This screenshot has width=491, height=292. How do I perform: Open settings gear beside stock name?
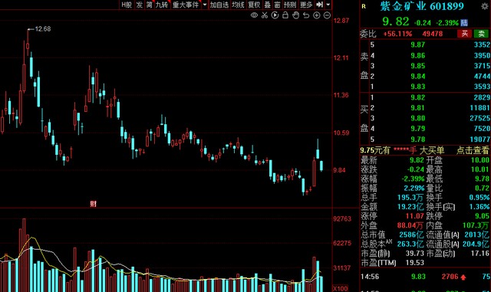click(485, 6)
